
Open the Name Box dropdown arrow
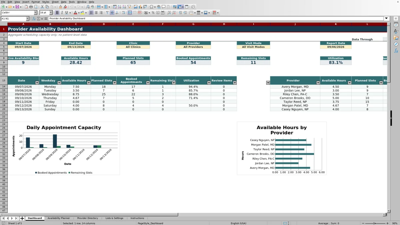[27, 19]
